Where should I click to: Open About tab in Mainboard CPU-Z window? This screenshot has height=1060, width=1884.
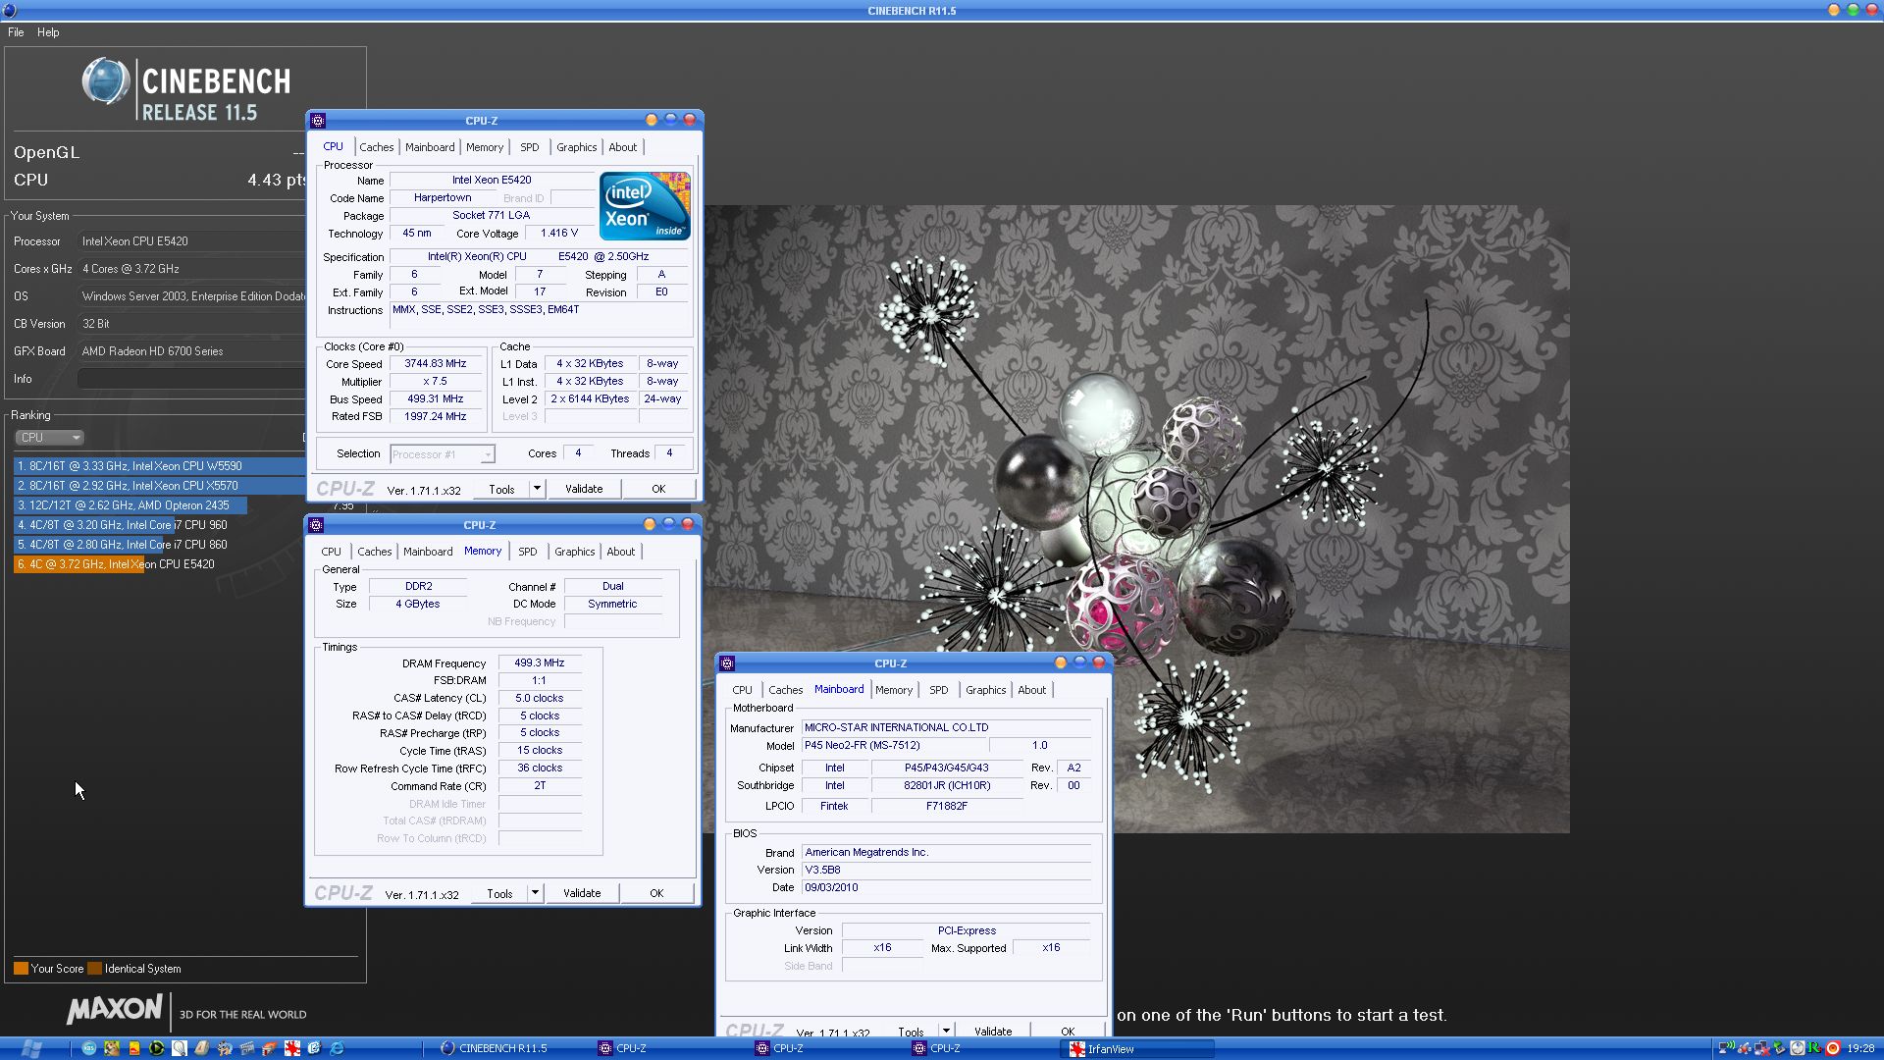point(1032,690)
